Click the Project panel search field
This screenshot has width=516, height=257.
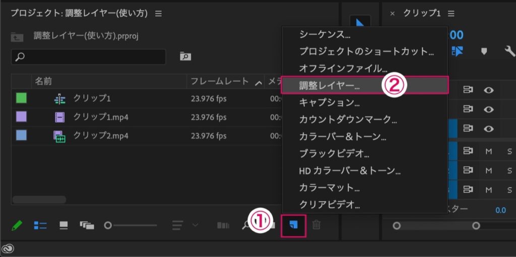pos(89,57)
